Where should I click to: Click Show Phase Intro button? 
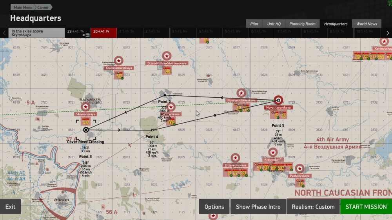[258, 207]
